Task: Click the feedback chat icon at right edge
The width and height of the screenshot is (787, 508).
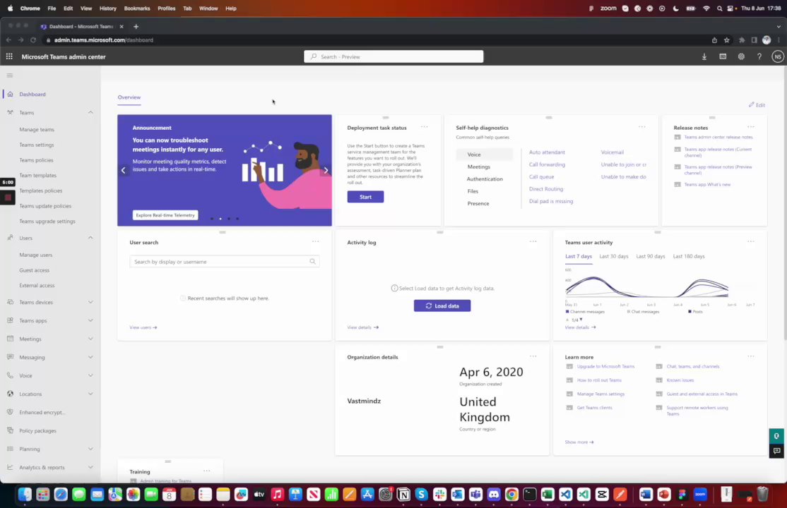Action: pyautogui.click(x=776, y=451)
